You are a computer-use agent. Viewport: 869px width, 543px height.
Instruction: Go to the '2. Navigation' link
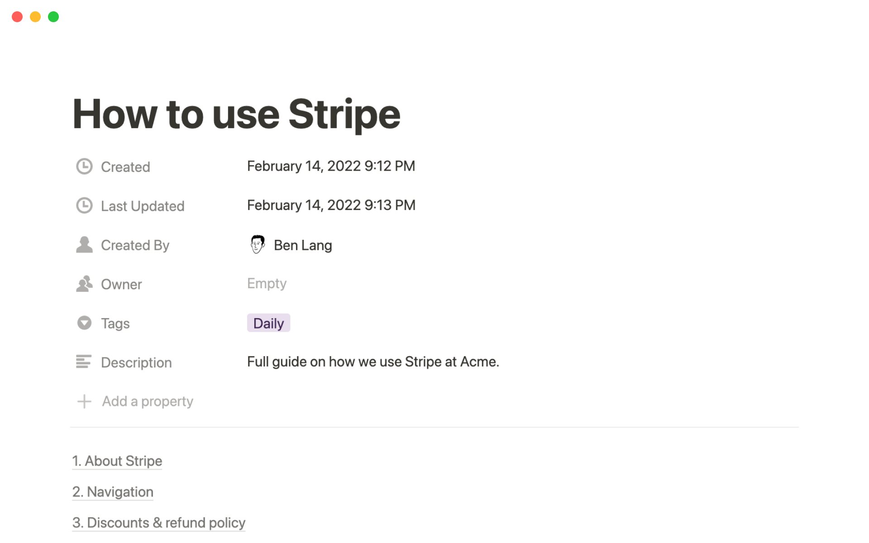click(113, 492)
